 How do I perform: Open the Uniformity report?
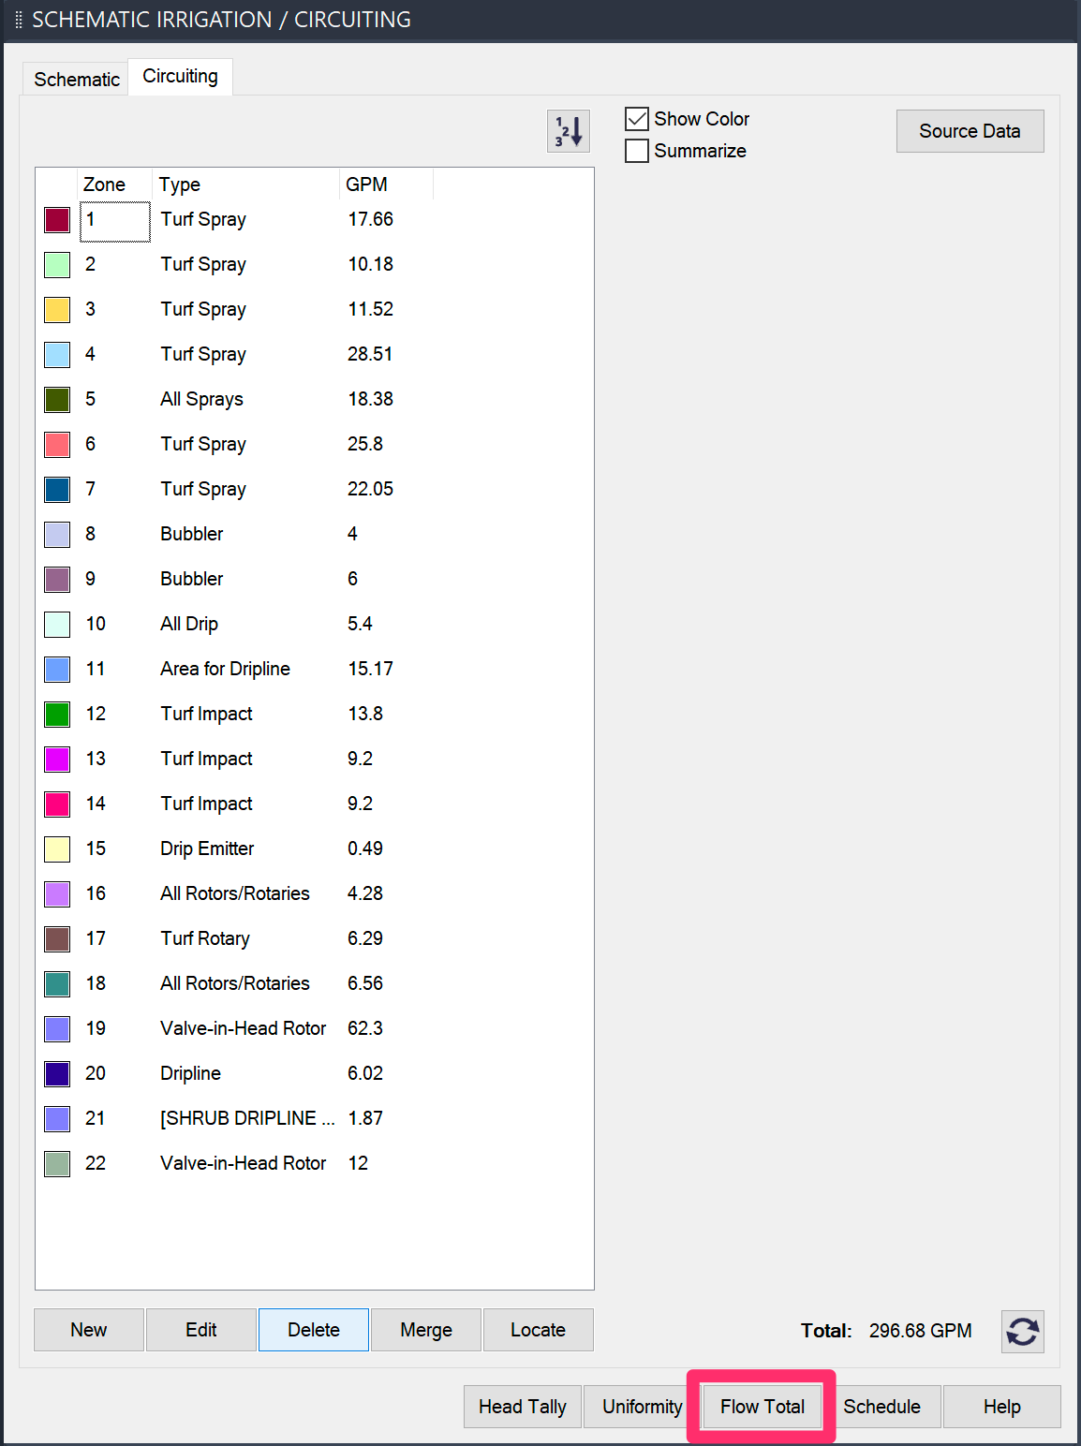[x=642, y=1407]
